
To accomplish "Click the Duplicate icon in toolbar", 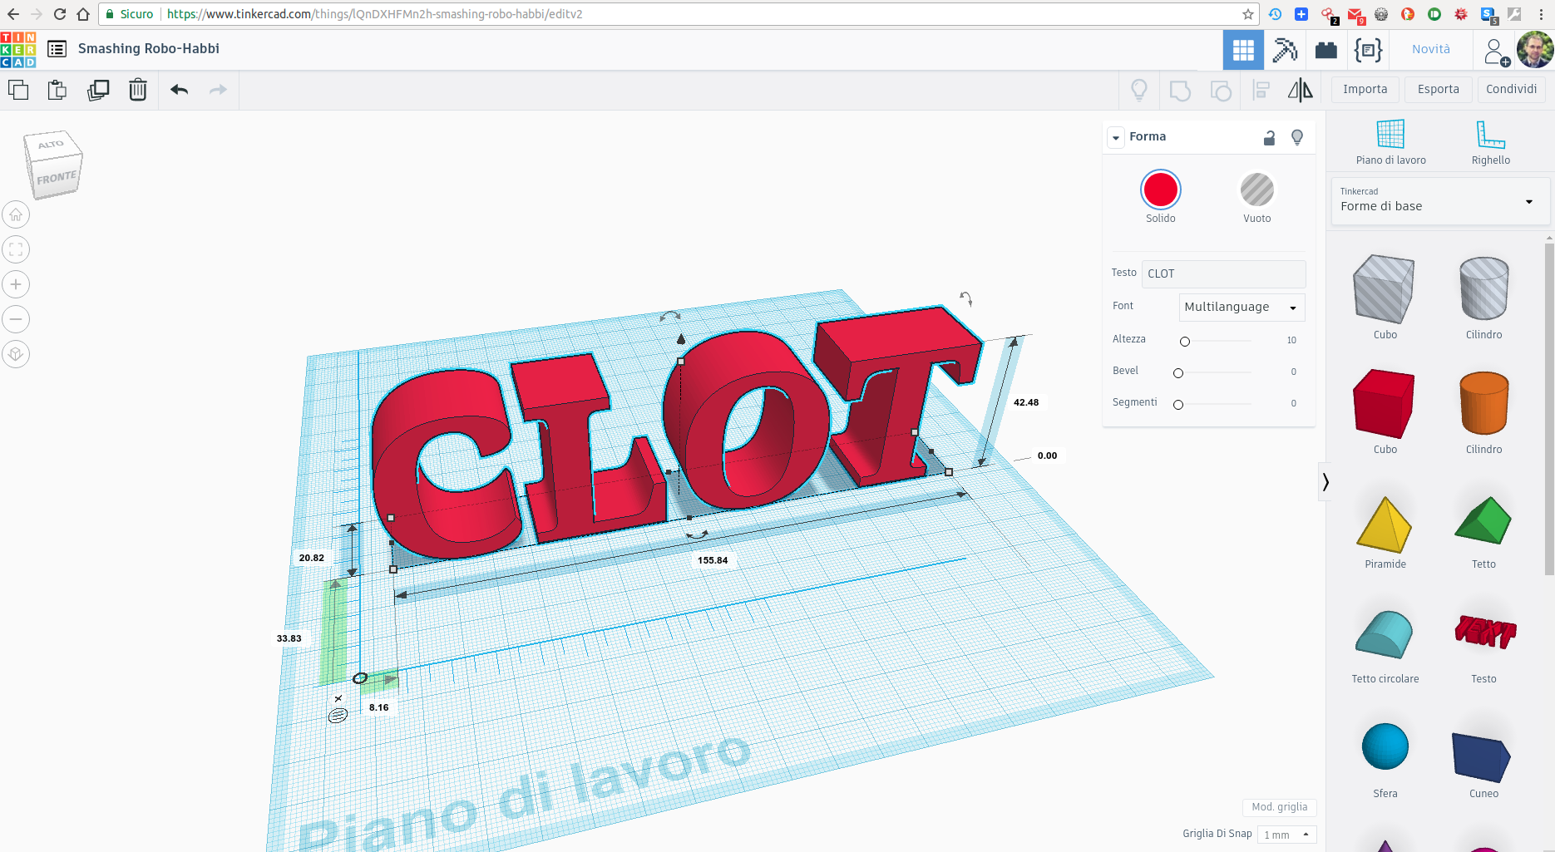I will click(x=98, y=90).
